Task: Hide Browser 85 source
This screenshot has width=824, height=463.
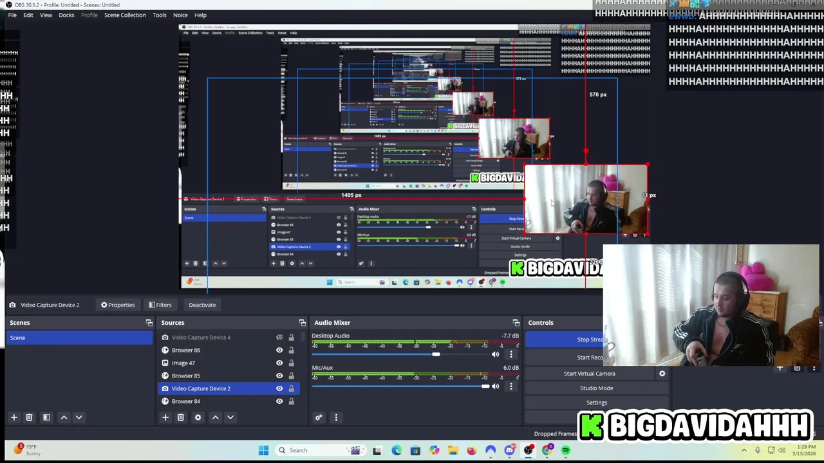Action: point(279,376)
